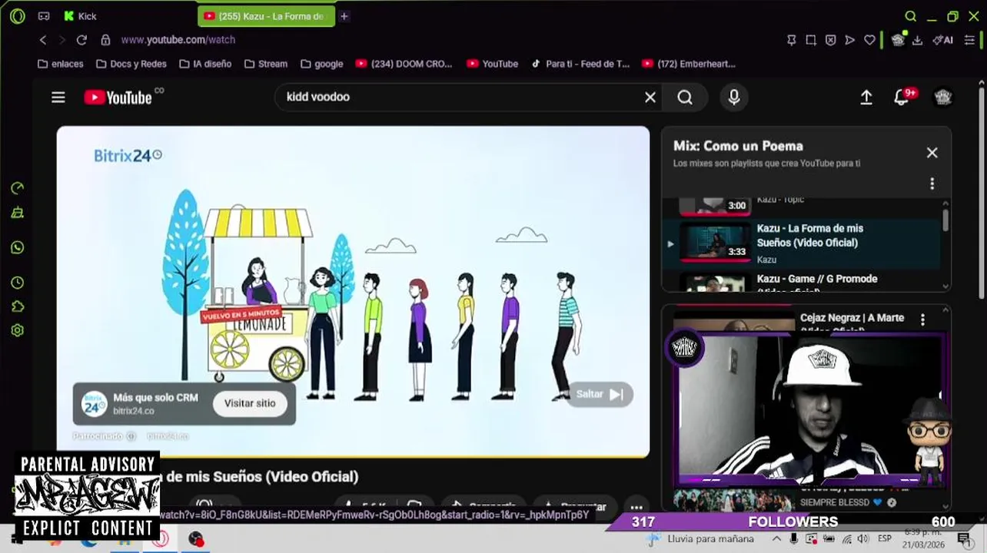Switch to the Kick tab

pyautogui.click(x=81, y=16)
